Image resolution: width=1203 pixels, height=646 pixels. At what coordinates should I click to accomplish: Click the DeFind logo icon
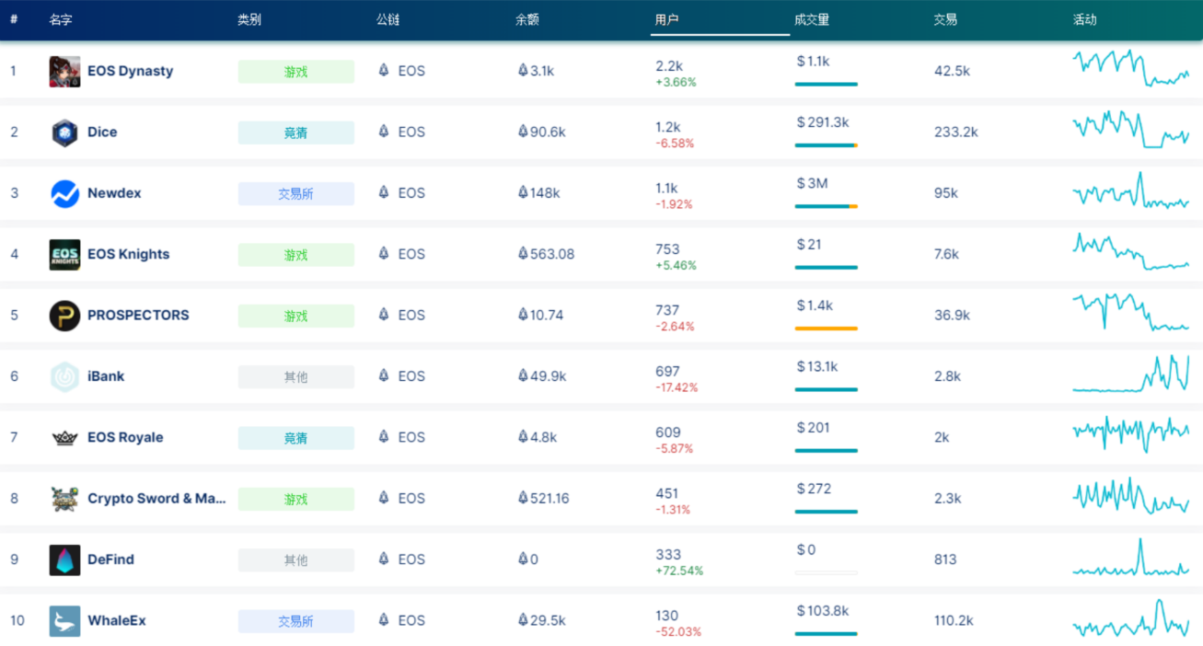pyautogui.click(x=64, y=559)
